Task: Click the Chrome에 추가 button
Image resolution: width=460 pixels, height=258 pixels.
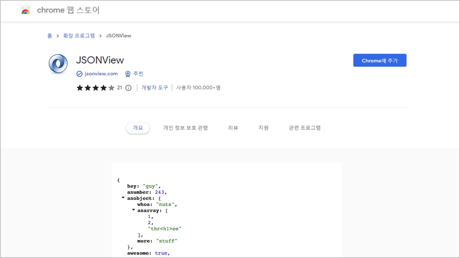Action: point(380,60)
